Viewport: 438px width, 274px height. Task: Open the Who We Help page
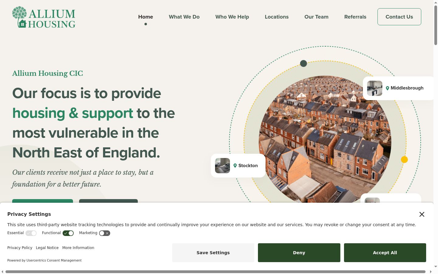(232, 17)
